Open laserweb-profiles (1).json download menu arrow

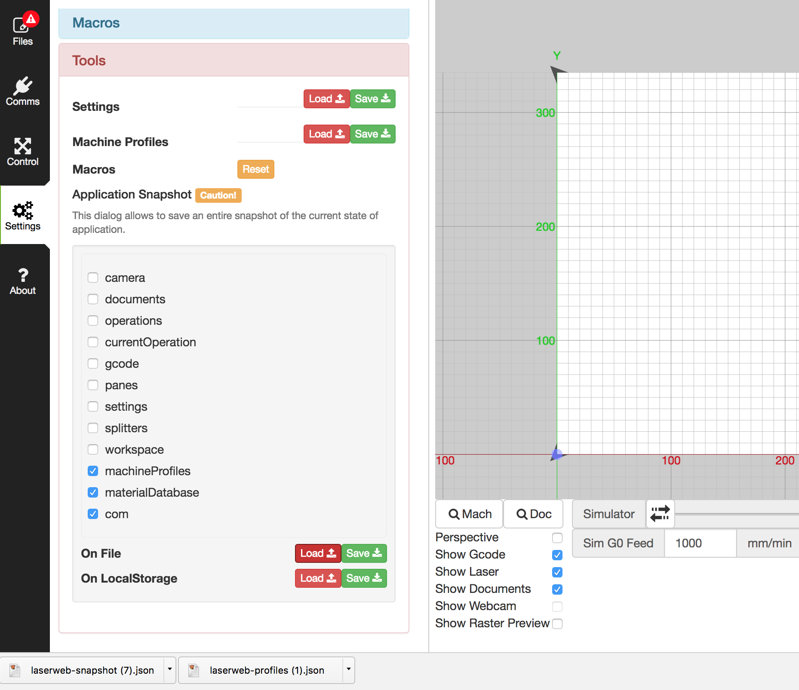[x=349, y=669]
